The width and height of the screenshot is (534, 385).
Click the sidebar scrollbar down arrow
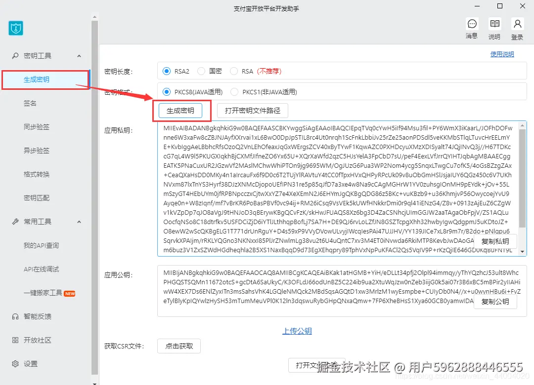(x=94, y=383)
